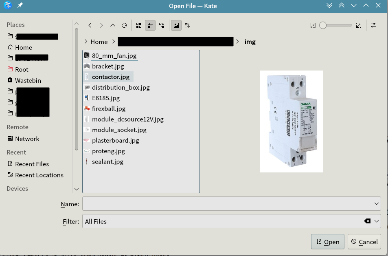Open the Filter dropdown list
The image size is (388, 256).
pos(377,221)
